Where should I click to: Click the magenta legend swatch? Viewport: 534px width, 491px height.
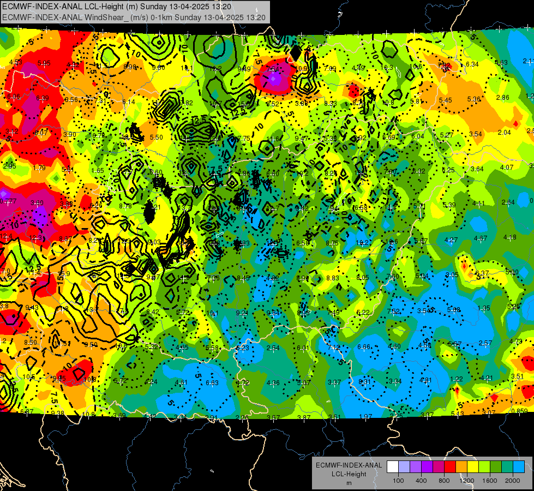pos(439,467)
